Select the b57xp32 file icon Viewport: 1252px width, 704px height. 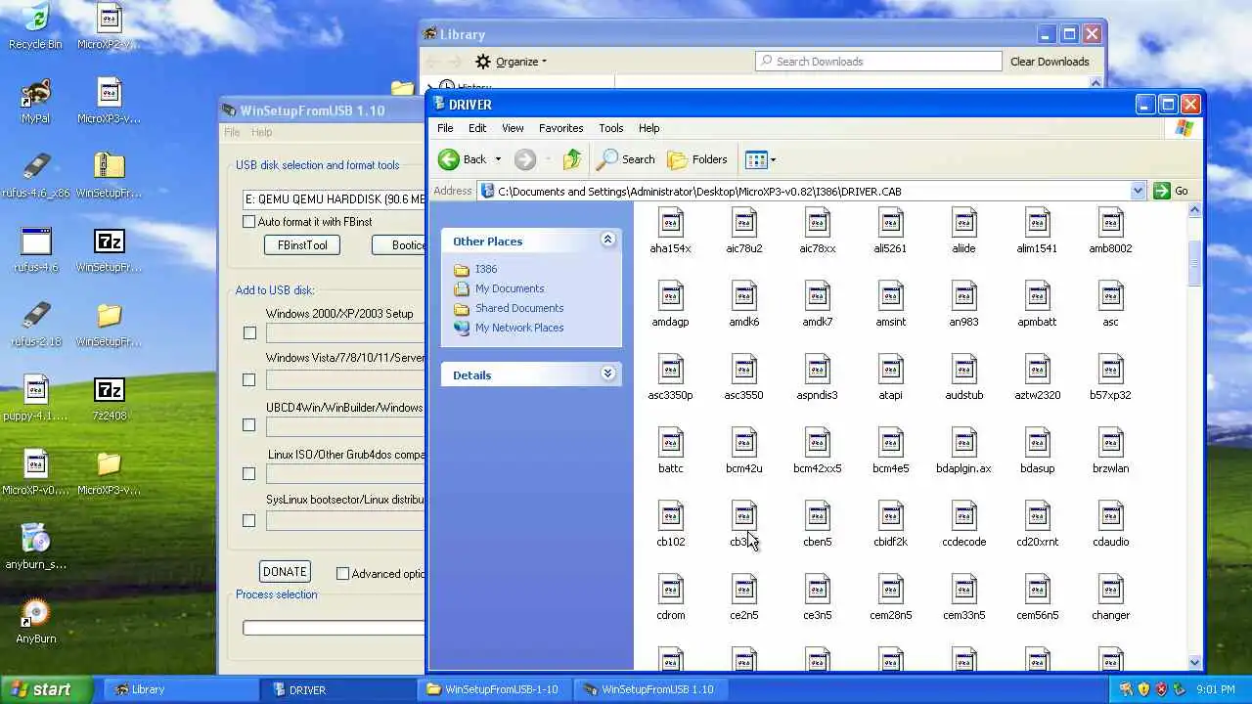[x=1111, y=370]
